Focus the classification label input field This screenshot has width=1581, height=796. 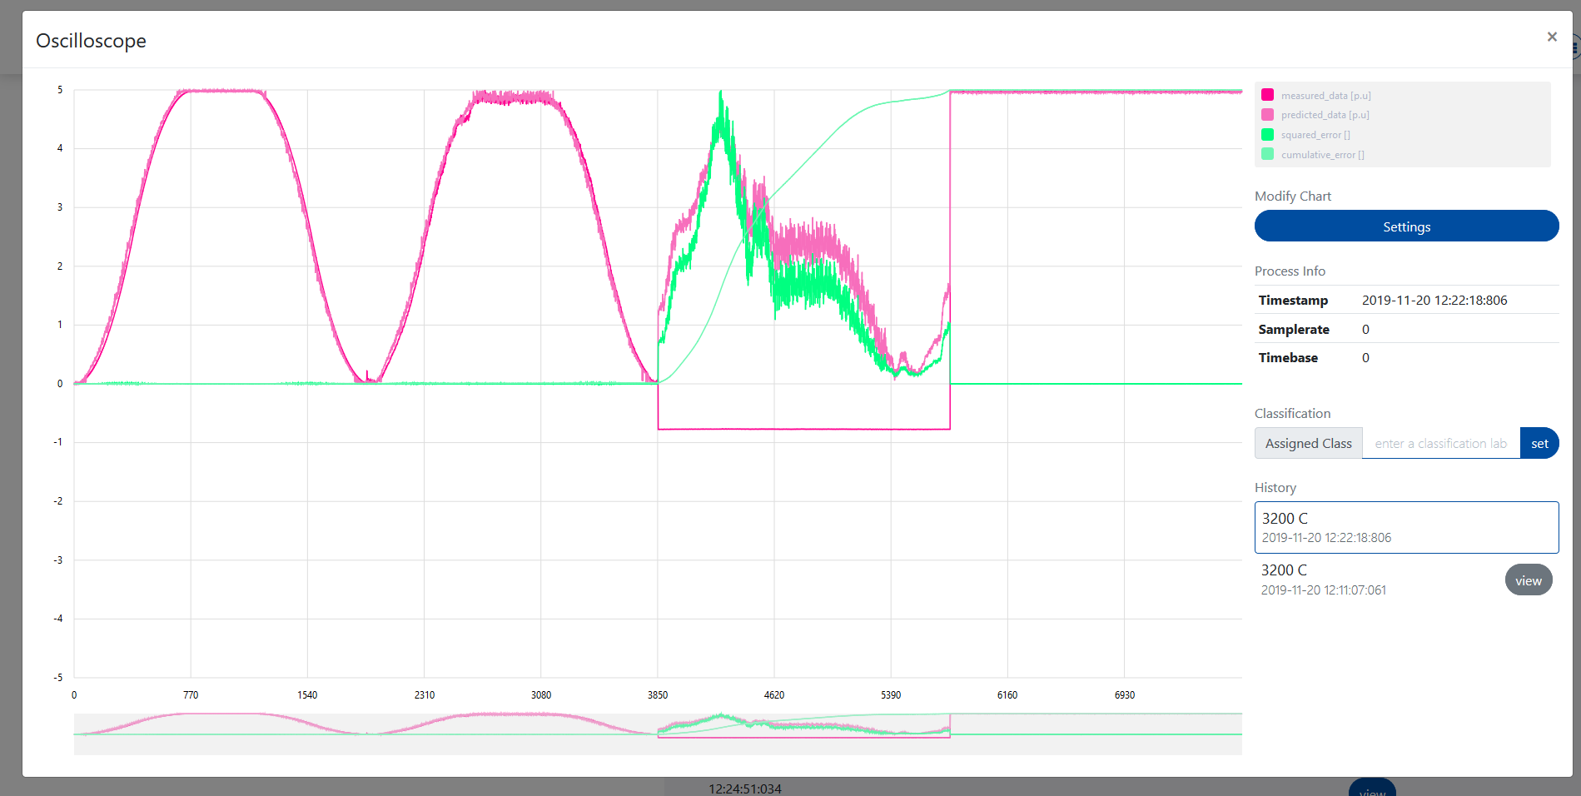[x=1440, y=444]
